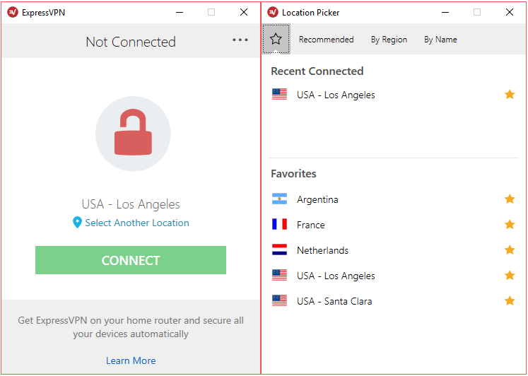Image resolution: width=528 pixels, height=376 pixels.
Task: Click the location pin icon
Action: click(77, 223)
